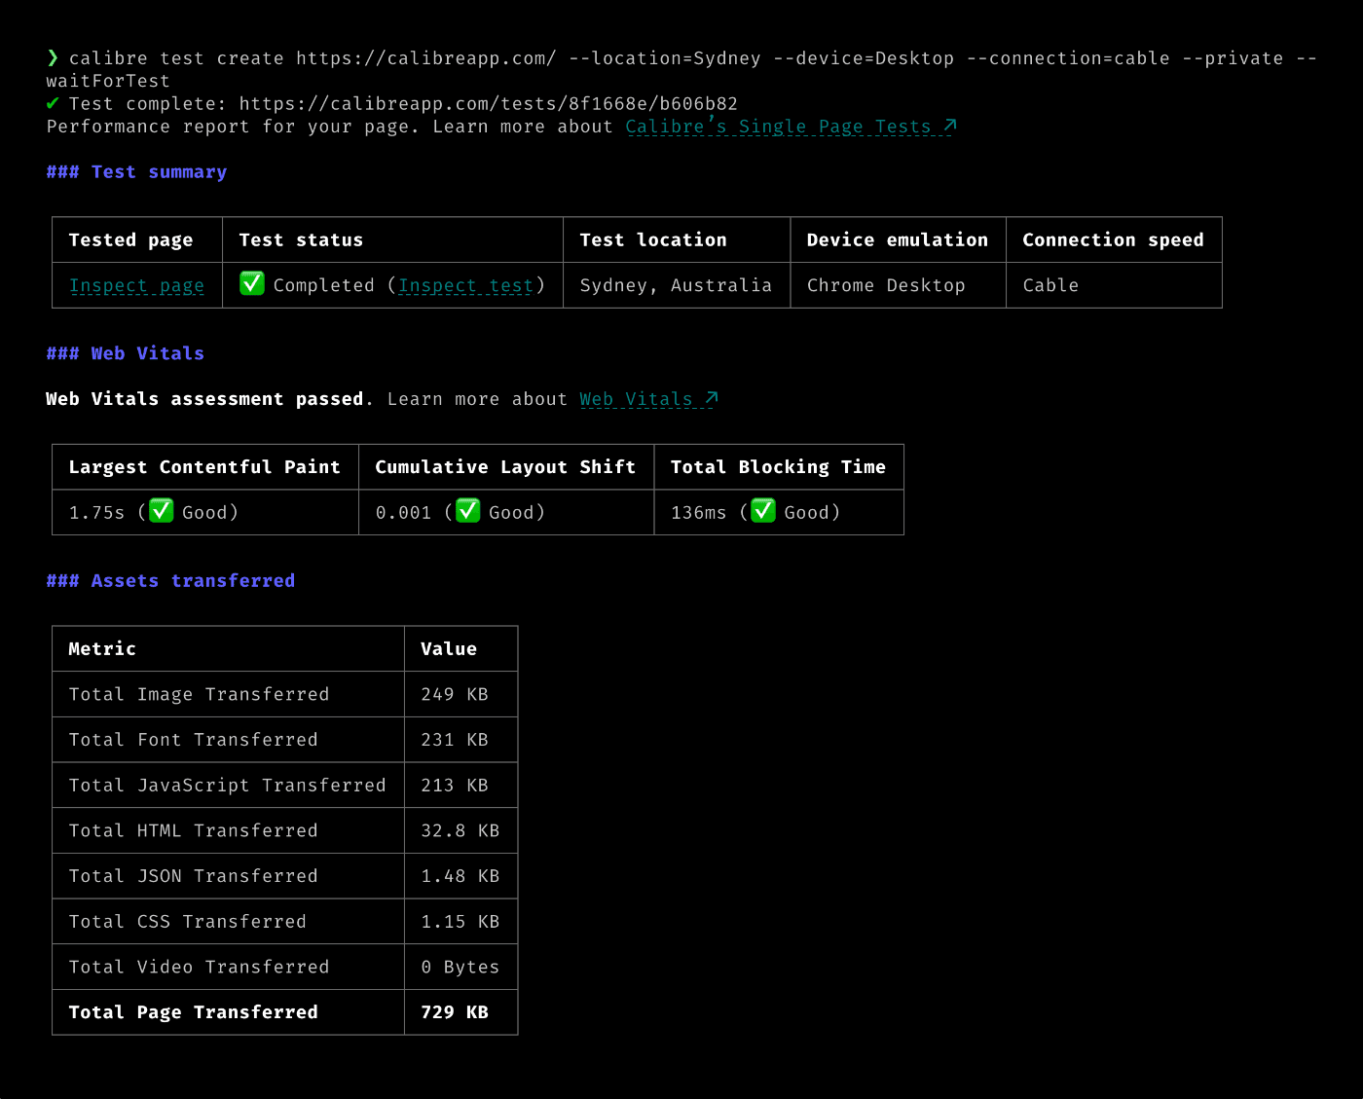Click the checkmark beside Test complete message
The height and width of the screenshot is (1099, 1363).
[x=54, y=103]
